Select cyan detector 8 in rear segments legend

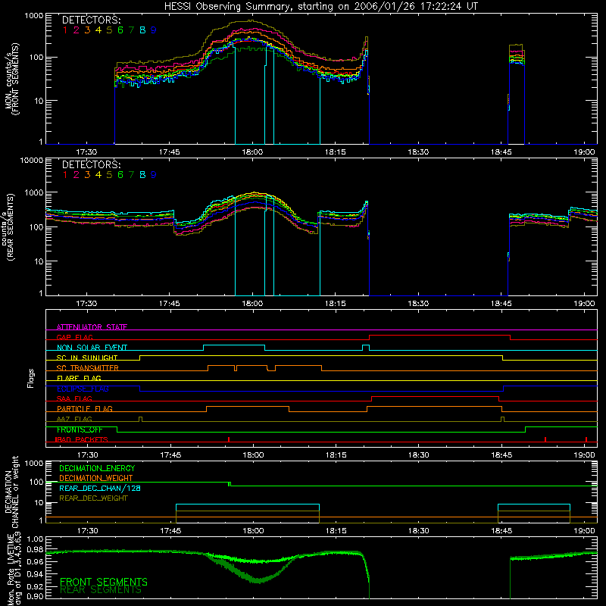[142, 175]
